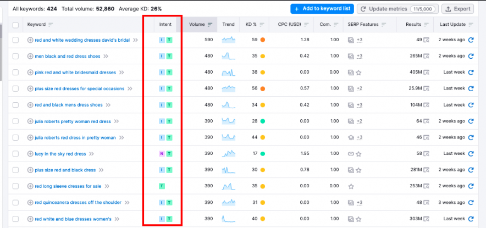
Task: Tick the 'lucy in the sky red dress' checkbox
Action: click(x=15, y=154)
